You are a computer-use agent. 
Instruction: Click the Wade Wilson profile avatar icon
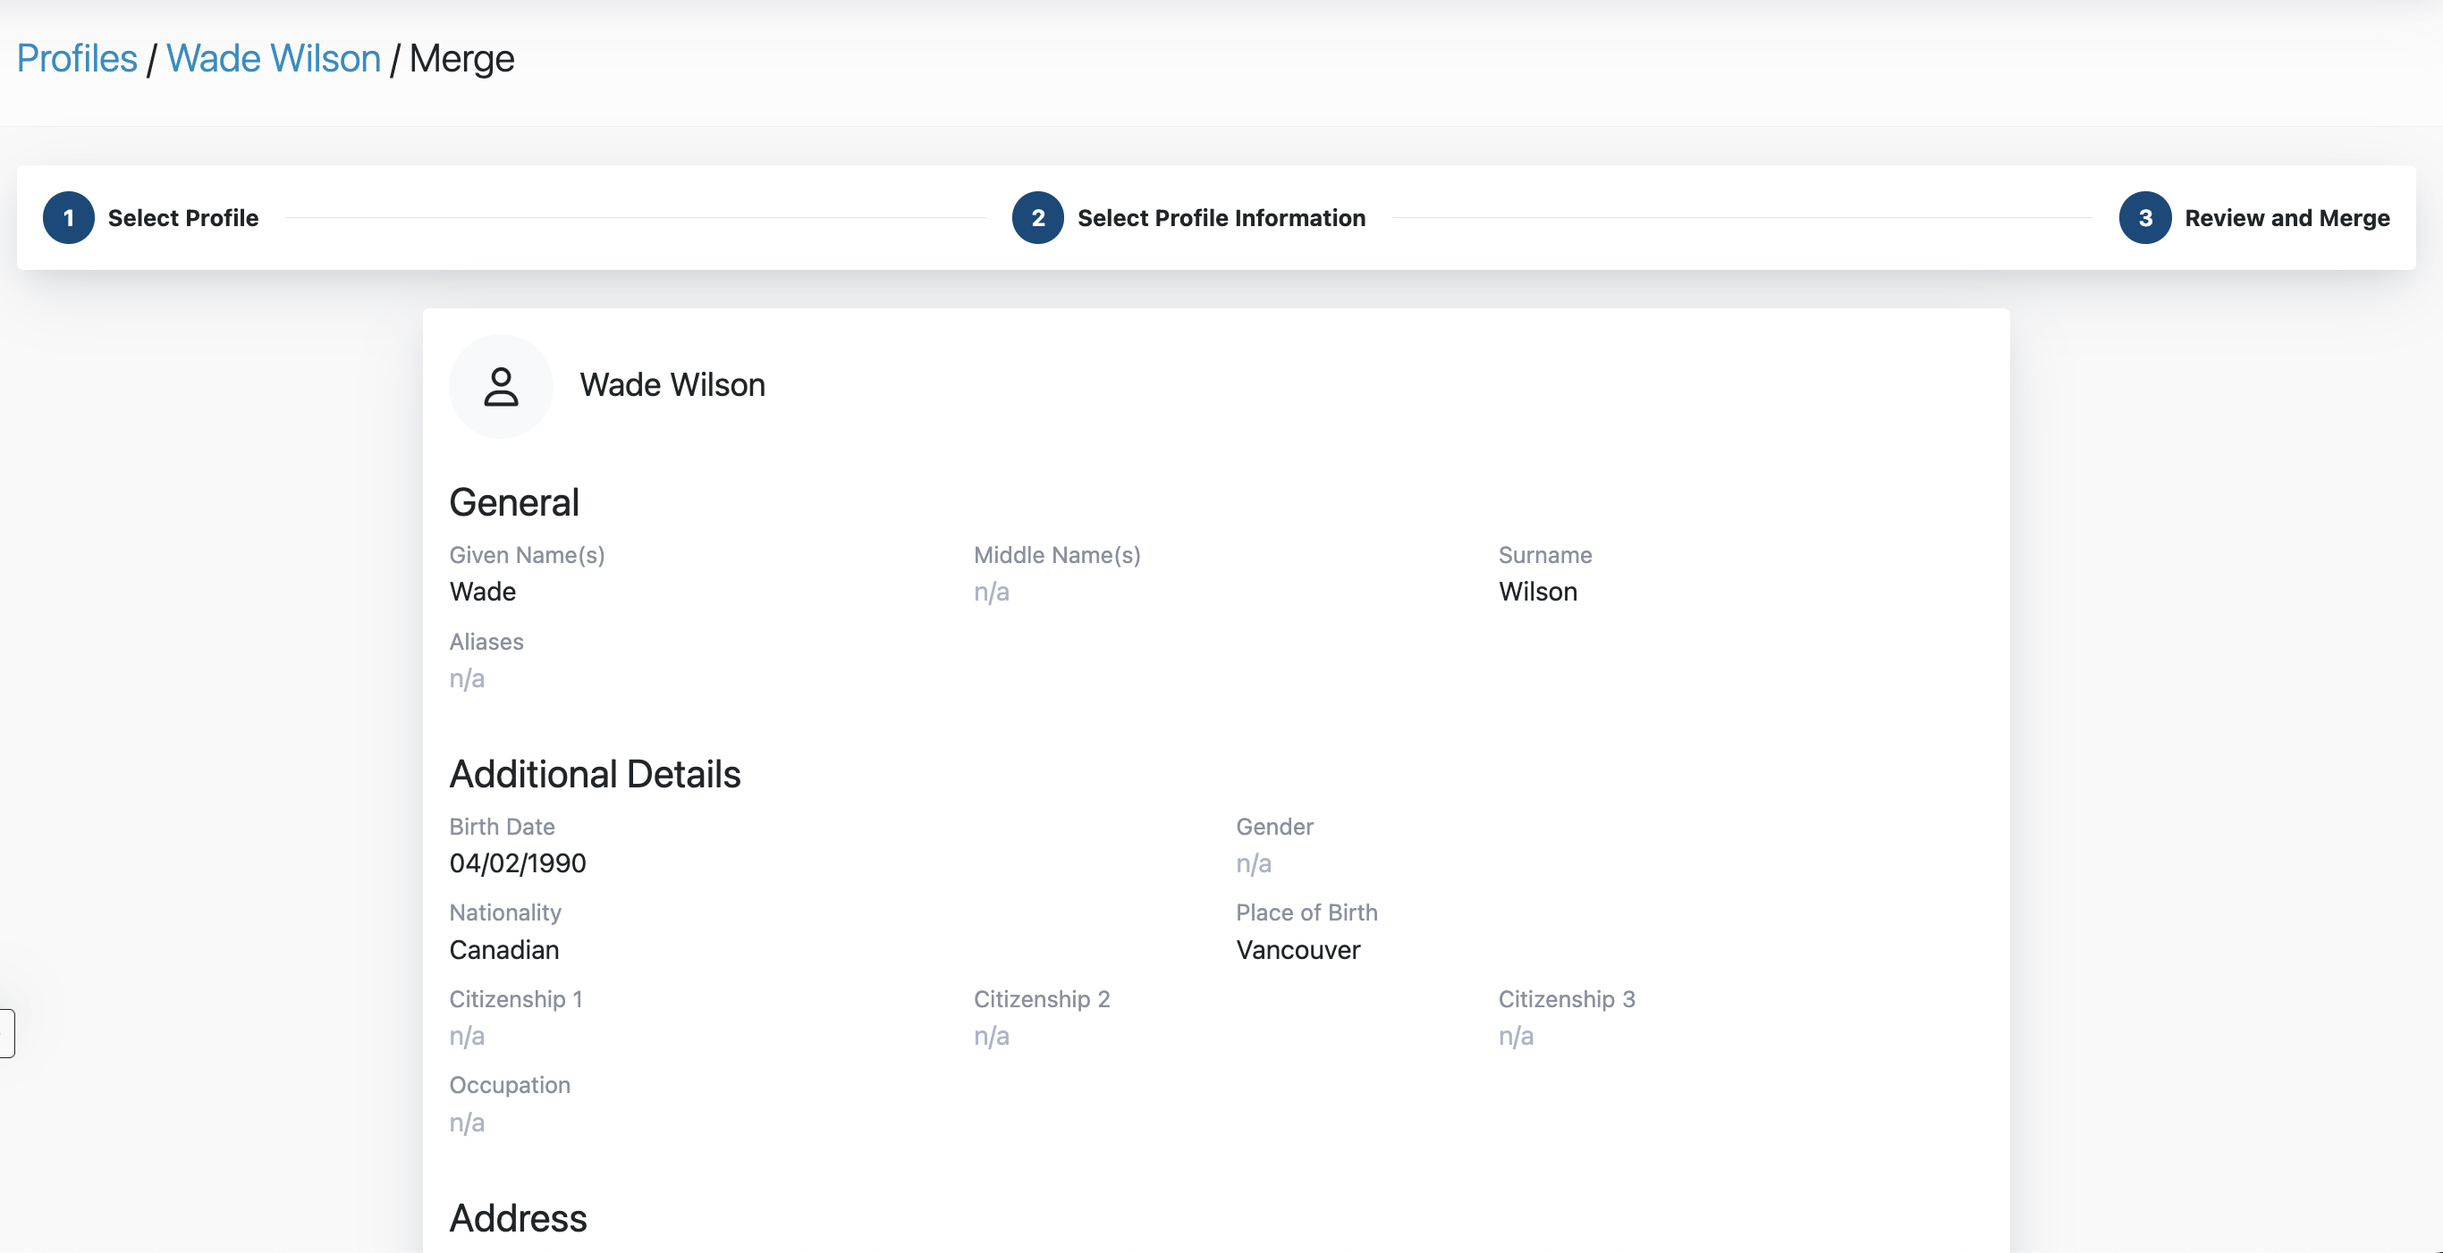click(501, 387)
